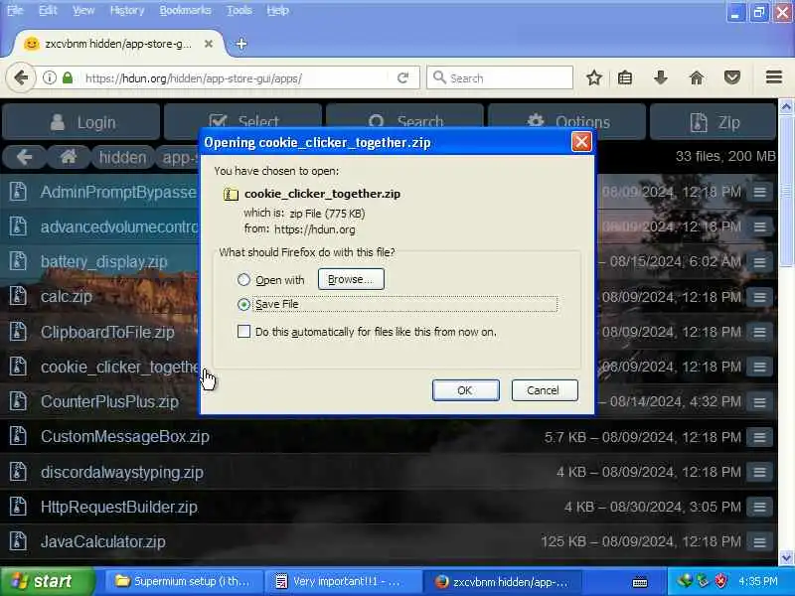Click the Browse... button in the dialog
Viewport: 795px width, 596px height.
tap(351, 279)
